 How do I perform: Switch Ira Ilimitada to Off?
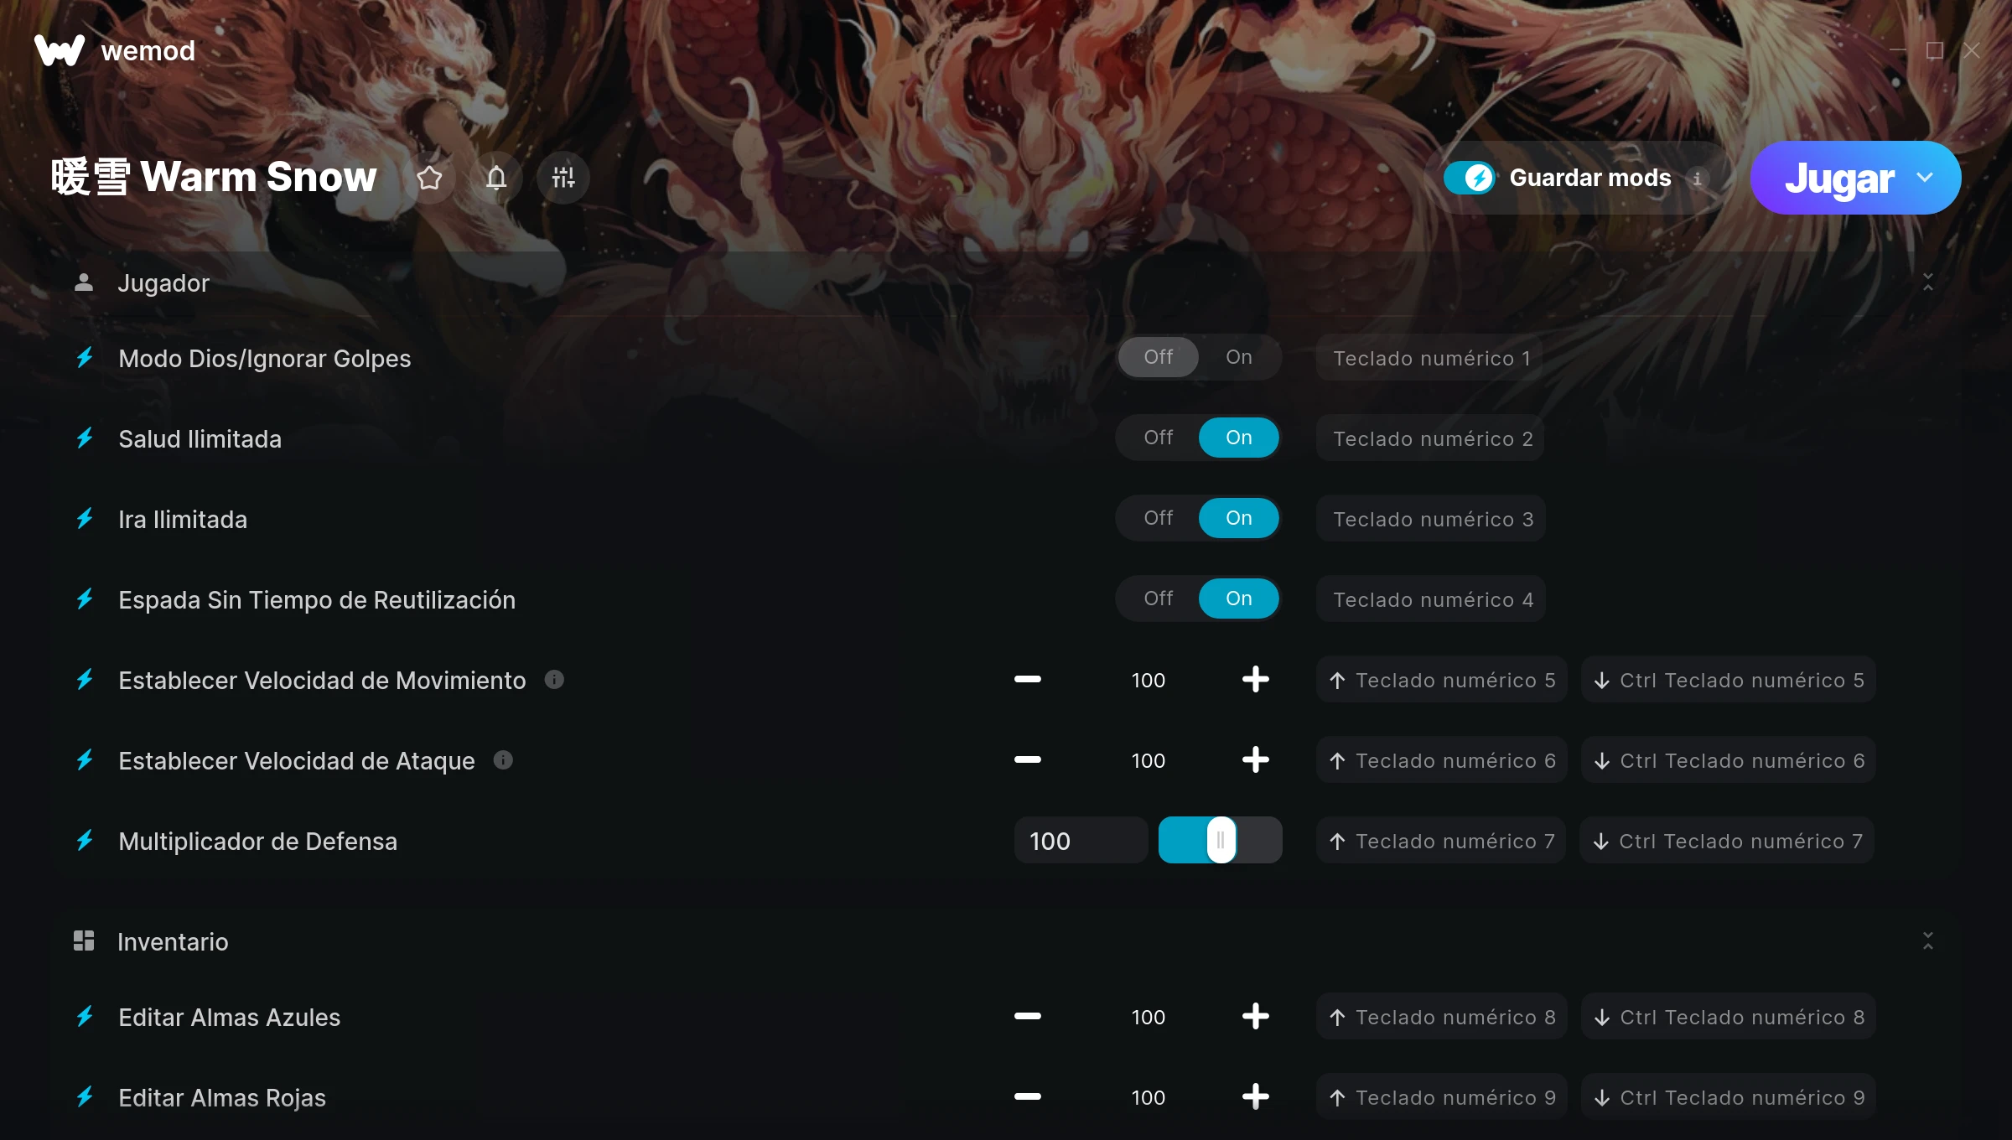[1158, 518]
